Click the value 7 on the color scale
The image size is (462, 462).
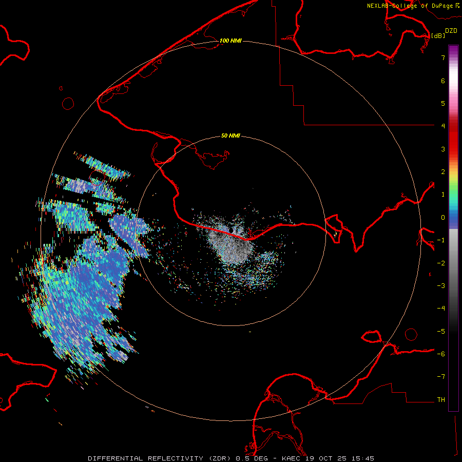click(x=443, y=57)
